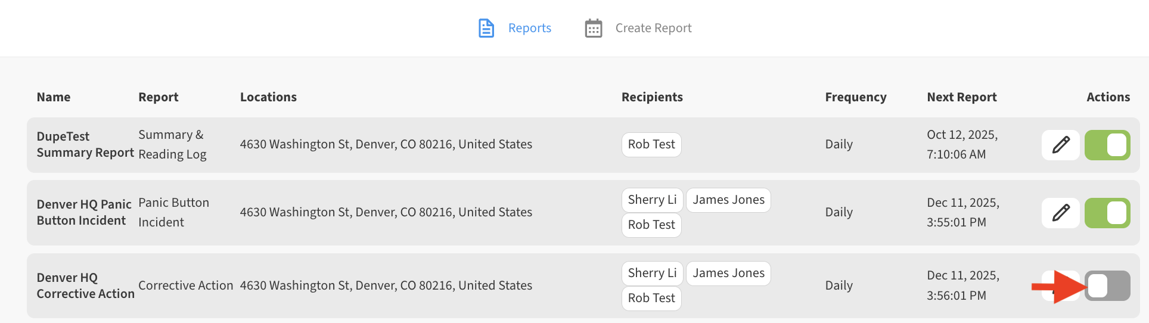Click the Frequency column header
1149x323 pixels.
coord(855,97)
